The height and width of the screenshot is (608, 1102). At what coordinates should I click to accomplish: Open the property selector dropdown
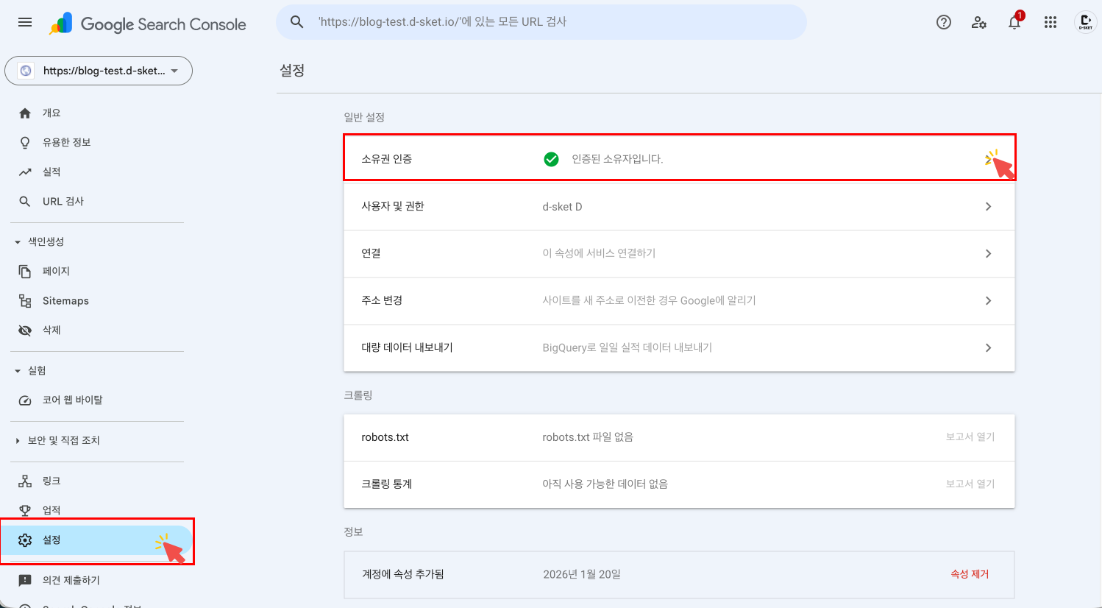(99, 71)
